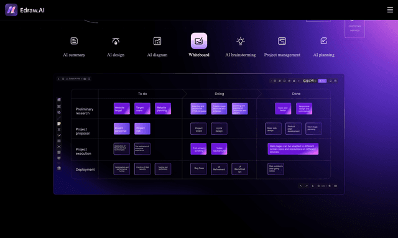Select the Website target sticky note

tap(122, 109)
